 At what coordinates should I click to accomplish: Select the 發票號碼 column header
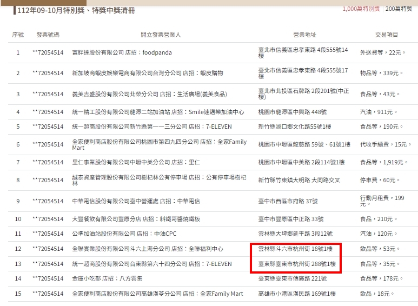[48, 35]
